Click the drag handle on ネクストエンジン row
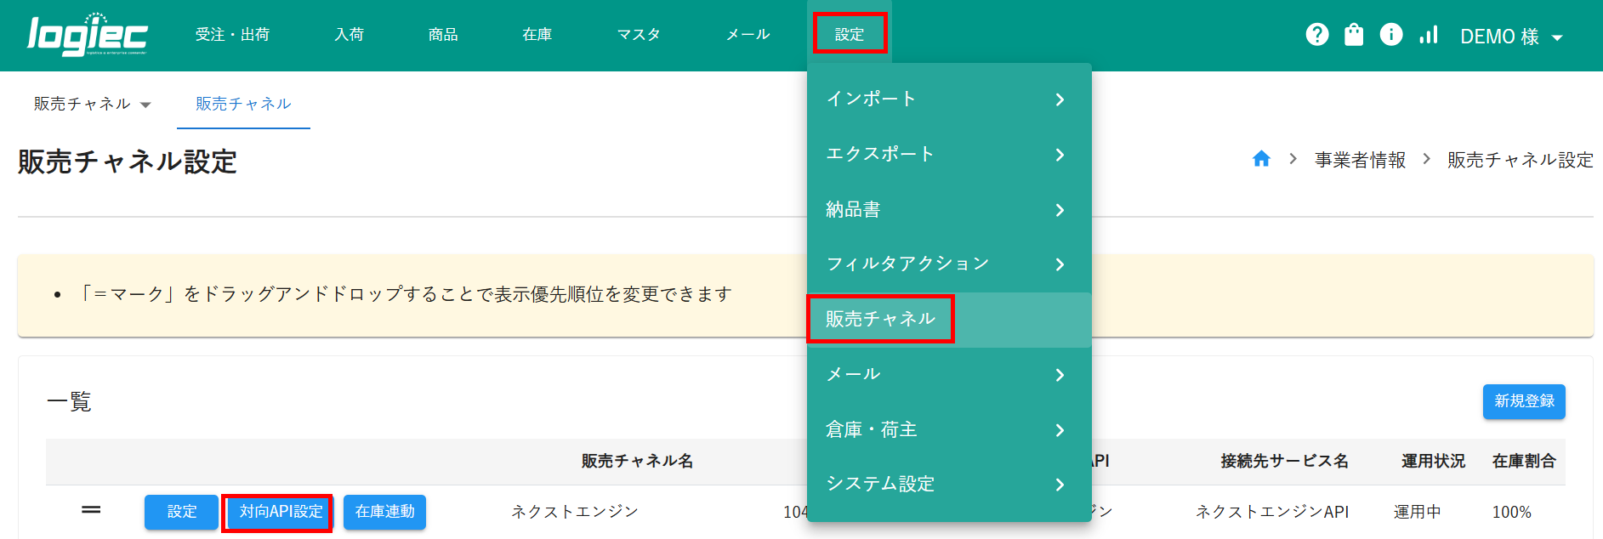 [x=91, y=510]
